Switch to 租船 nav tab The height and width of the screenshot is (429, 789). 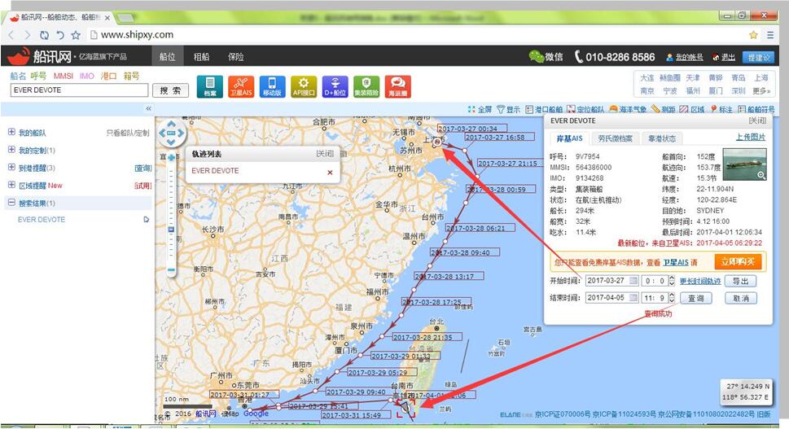tap(202, 56)
